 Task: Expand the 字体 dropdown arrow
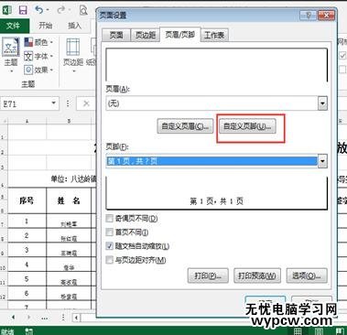pyautogui.click(x=51, y=56)
